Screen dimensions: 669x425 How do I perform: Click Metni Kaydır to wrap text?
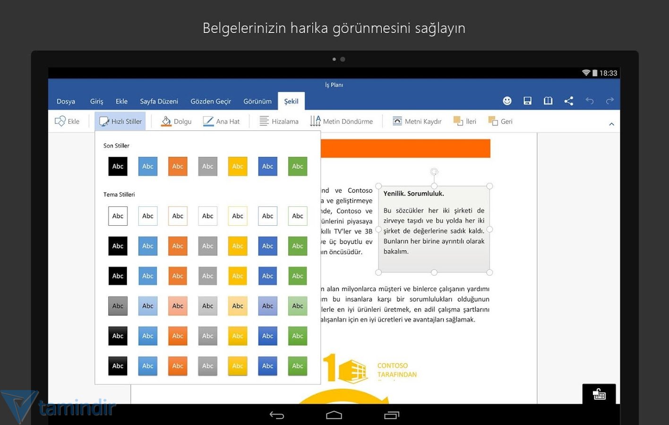pos(416,121)
